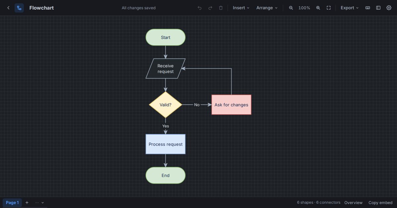Toggle the side panel icon
The height and width of the screenshot is (208, 397).
pyautogui.click(x=378, y=8)
